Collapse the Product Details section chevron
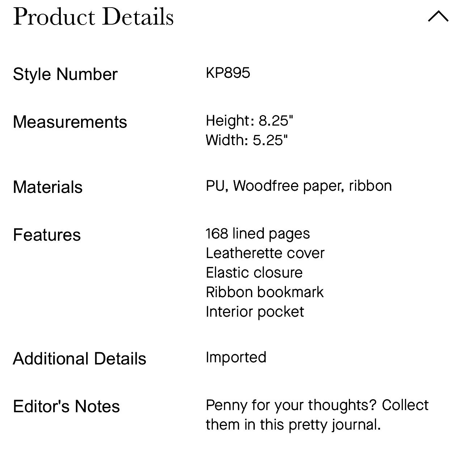The image size is (464, 464). tap(438, 16)
